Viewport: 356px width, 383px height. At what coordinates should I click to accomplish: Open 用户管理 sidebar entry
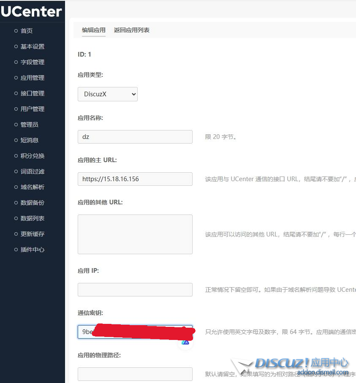pos(32,109)
